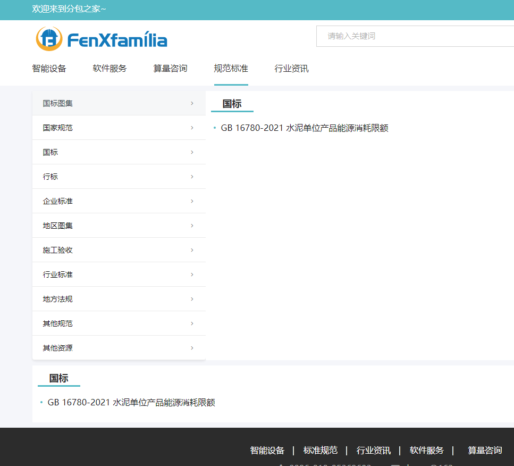Viewport: 514px width, 466px height.
Task: Choose 施工验收 from the sidebar
Action: 57,250
